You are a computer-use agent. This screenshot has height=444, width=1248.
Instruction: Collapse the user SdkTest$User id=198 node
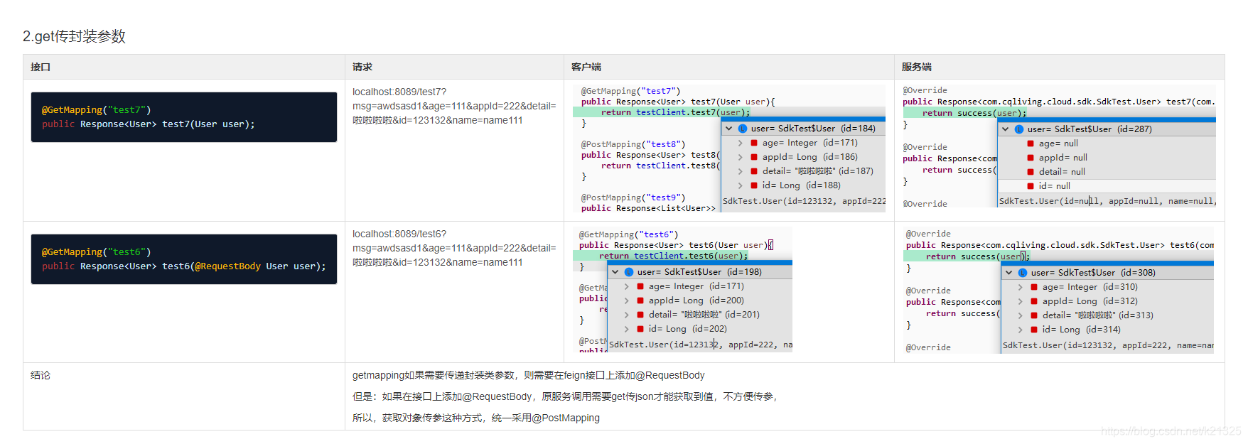(615, 272)
